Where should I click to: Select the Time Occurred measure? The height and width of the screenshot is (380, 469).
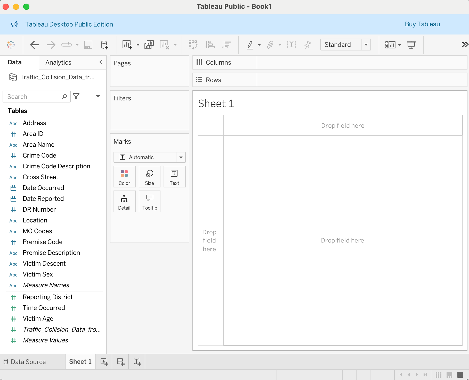tap(44, 308)
